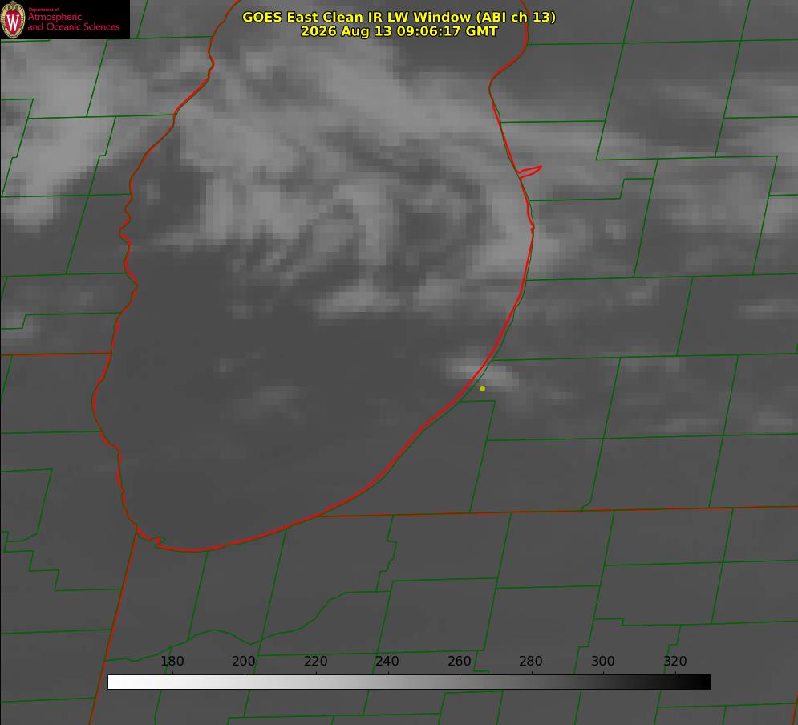Viewport: 798px width, 725px height.
Task: Click the 220 colorbar tick label
Action: click(x=315, y=661)
